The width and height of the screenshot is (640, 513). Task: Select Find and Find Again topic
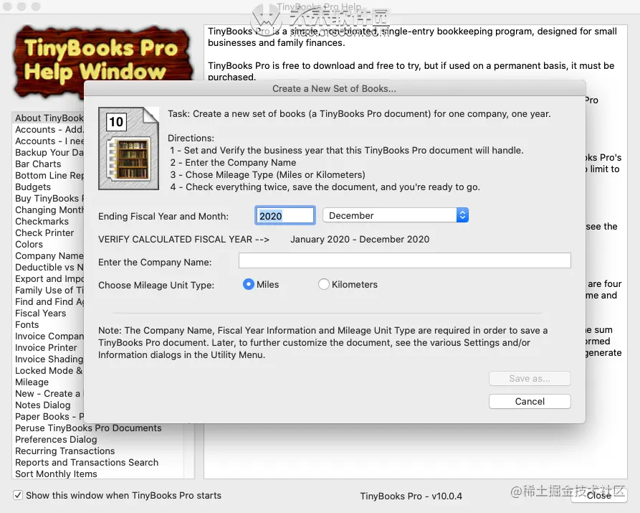(49, 301)
